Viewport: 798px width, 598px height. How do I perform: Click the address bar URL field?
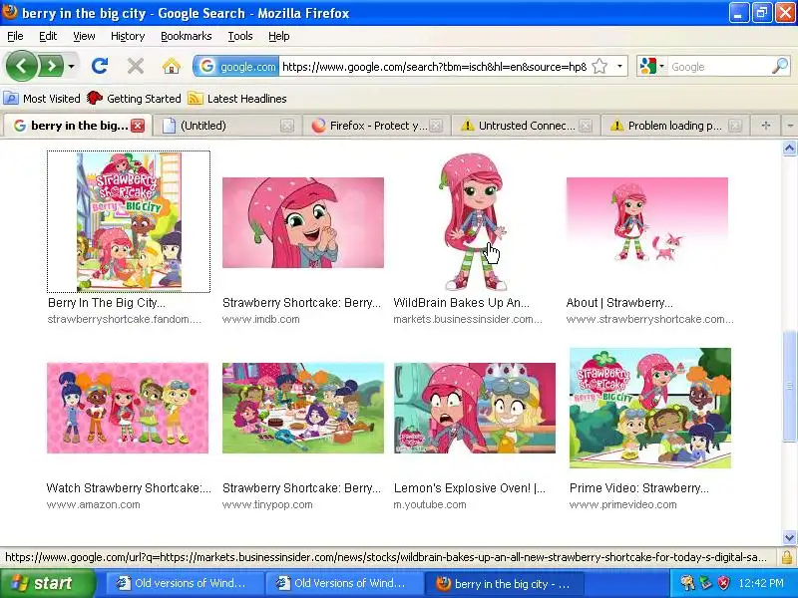click(x=434, y=67)
